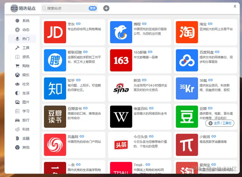Open the 163邮箱 red logo tile
Screen dimensions: 242x177
[121, 61]
